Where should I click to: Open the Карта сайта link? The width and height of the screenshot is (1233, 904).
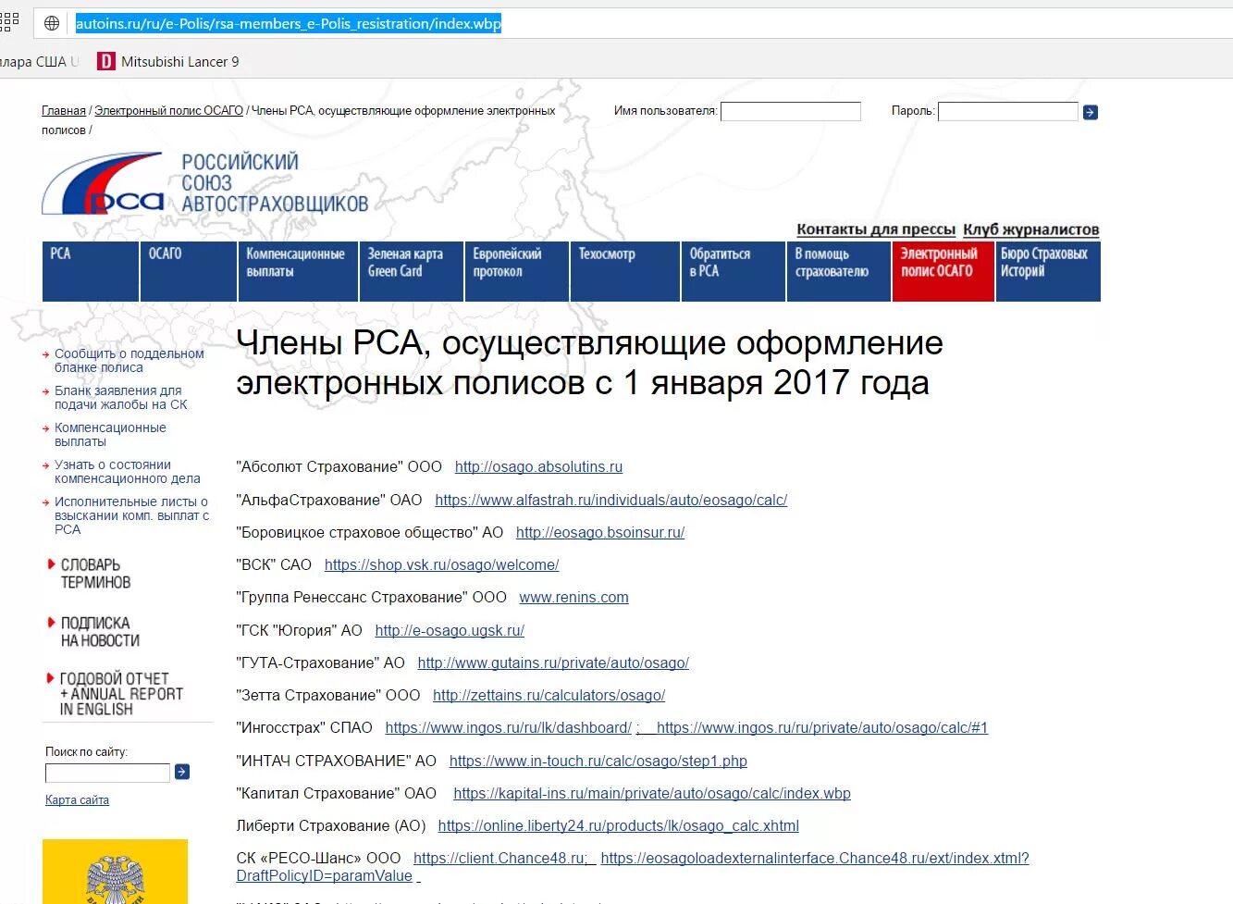pos(77,800)
